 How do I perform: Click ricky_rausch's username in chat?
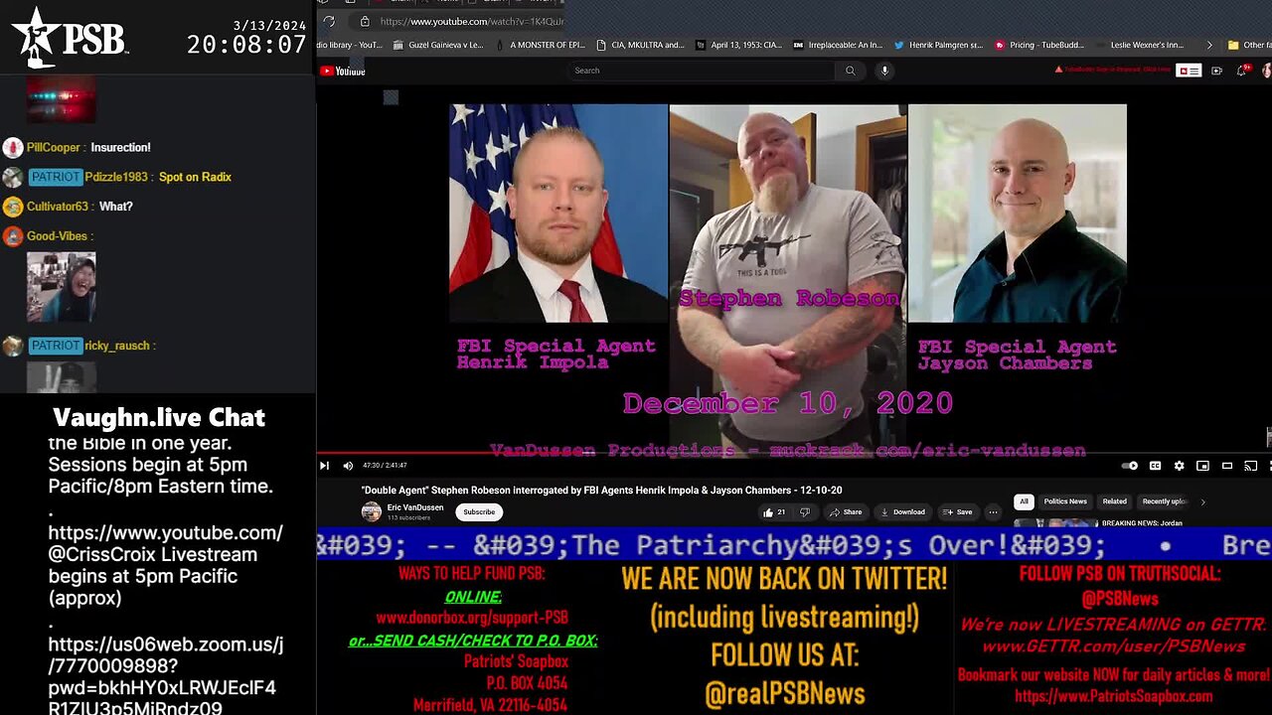coord(117,346)
